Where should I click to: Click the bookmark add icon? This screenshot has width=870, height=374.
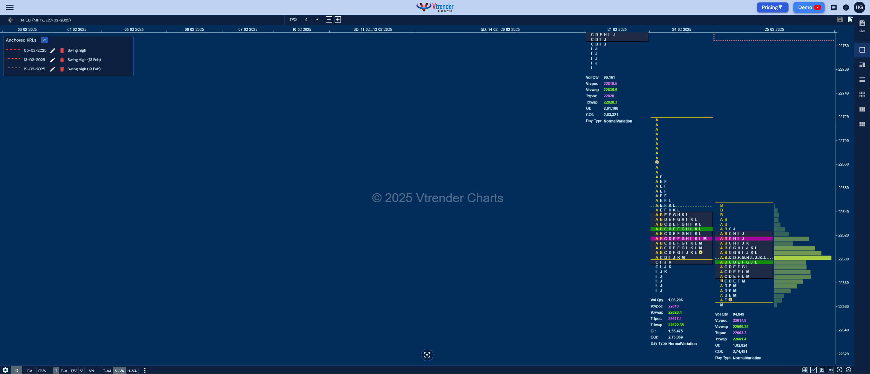(850, 19)
